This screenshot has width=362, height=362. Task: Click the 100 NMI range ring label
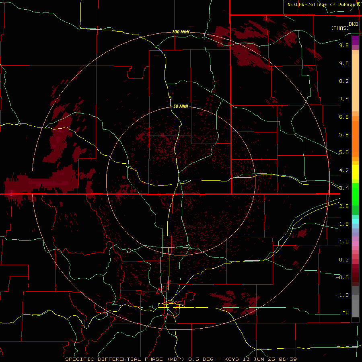(181, 32)
